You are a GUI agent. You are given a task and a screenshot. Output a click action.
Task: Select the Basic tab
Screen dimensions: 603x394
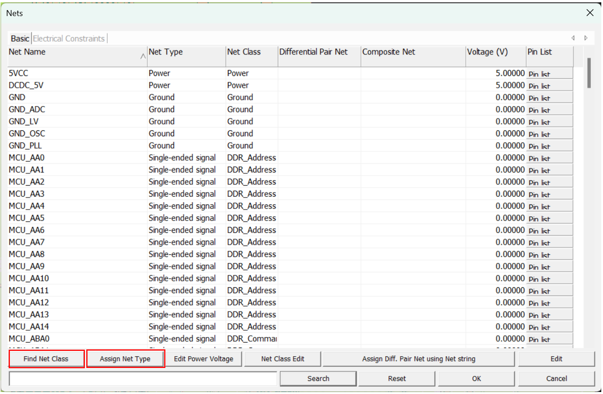20,39
